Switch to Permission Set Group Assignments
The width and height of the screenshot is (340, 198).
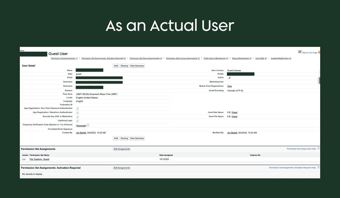tap(146, 58)
